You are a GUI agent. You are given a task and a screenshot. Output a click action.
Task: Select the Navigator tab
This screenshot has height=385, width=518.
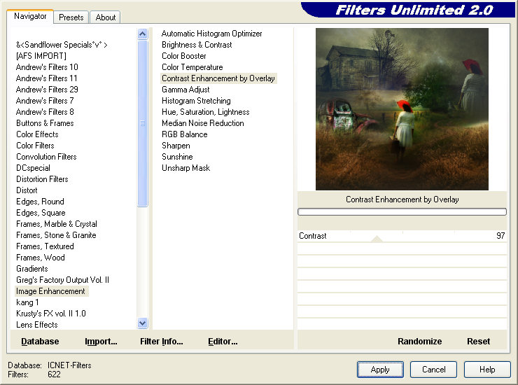pos(30,16)
